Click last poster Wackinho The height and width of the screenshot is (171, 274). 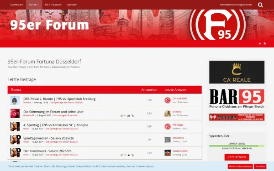coord(178,138)
